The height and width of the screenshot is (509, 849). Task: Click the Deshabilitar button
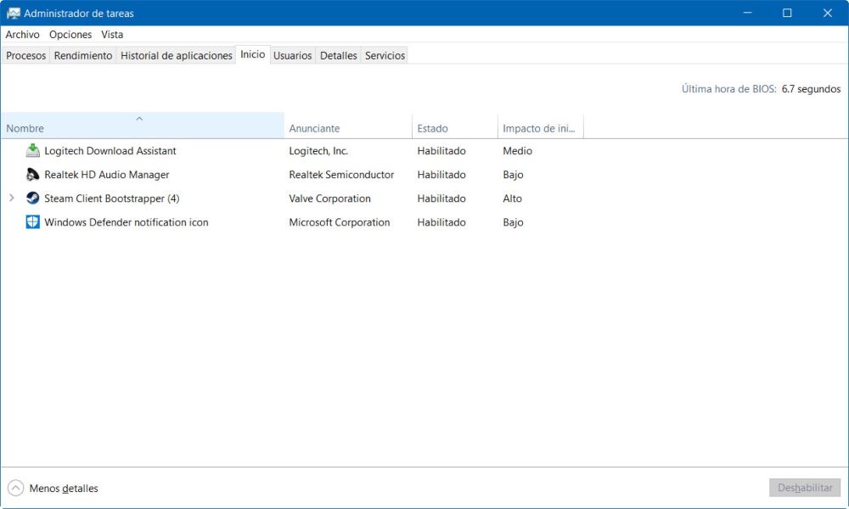coord(805,488)
